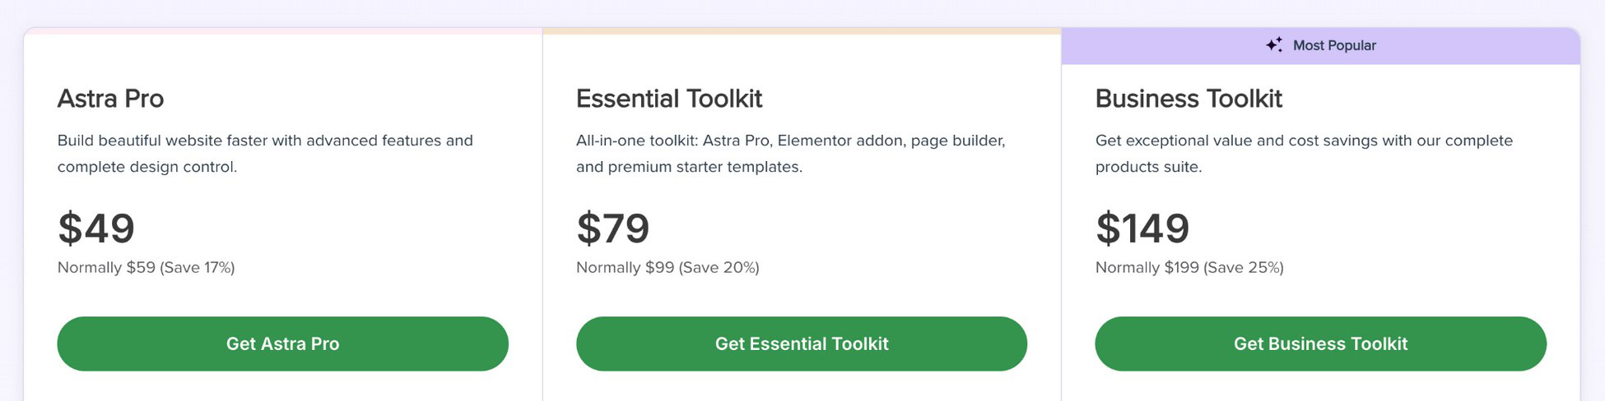The image size is (1605, 401).
Task: Click the Business Toolkit plan heading
Action: pyautogui.click(x=1189, y=99)
